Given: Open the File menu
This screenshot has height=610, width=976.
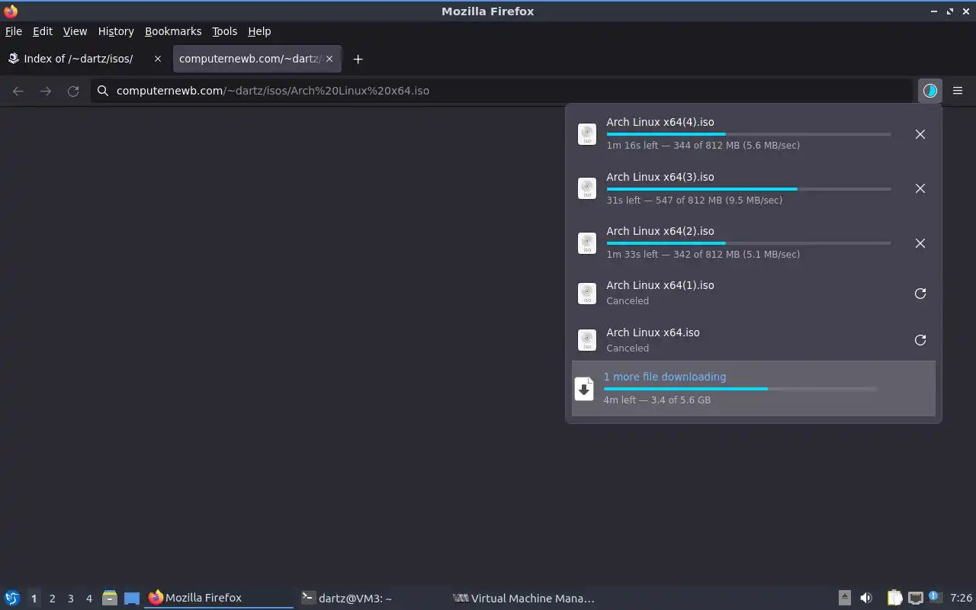Looking at the screenshot, I should click(x=14, y=31).
